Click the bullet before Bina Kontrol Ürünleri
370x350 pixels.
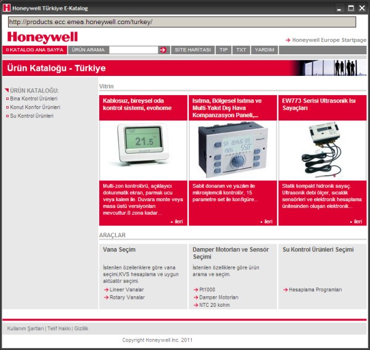[x=7, y=99]
